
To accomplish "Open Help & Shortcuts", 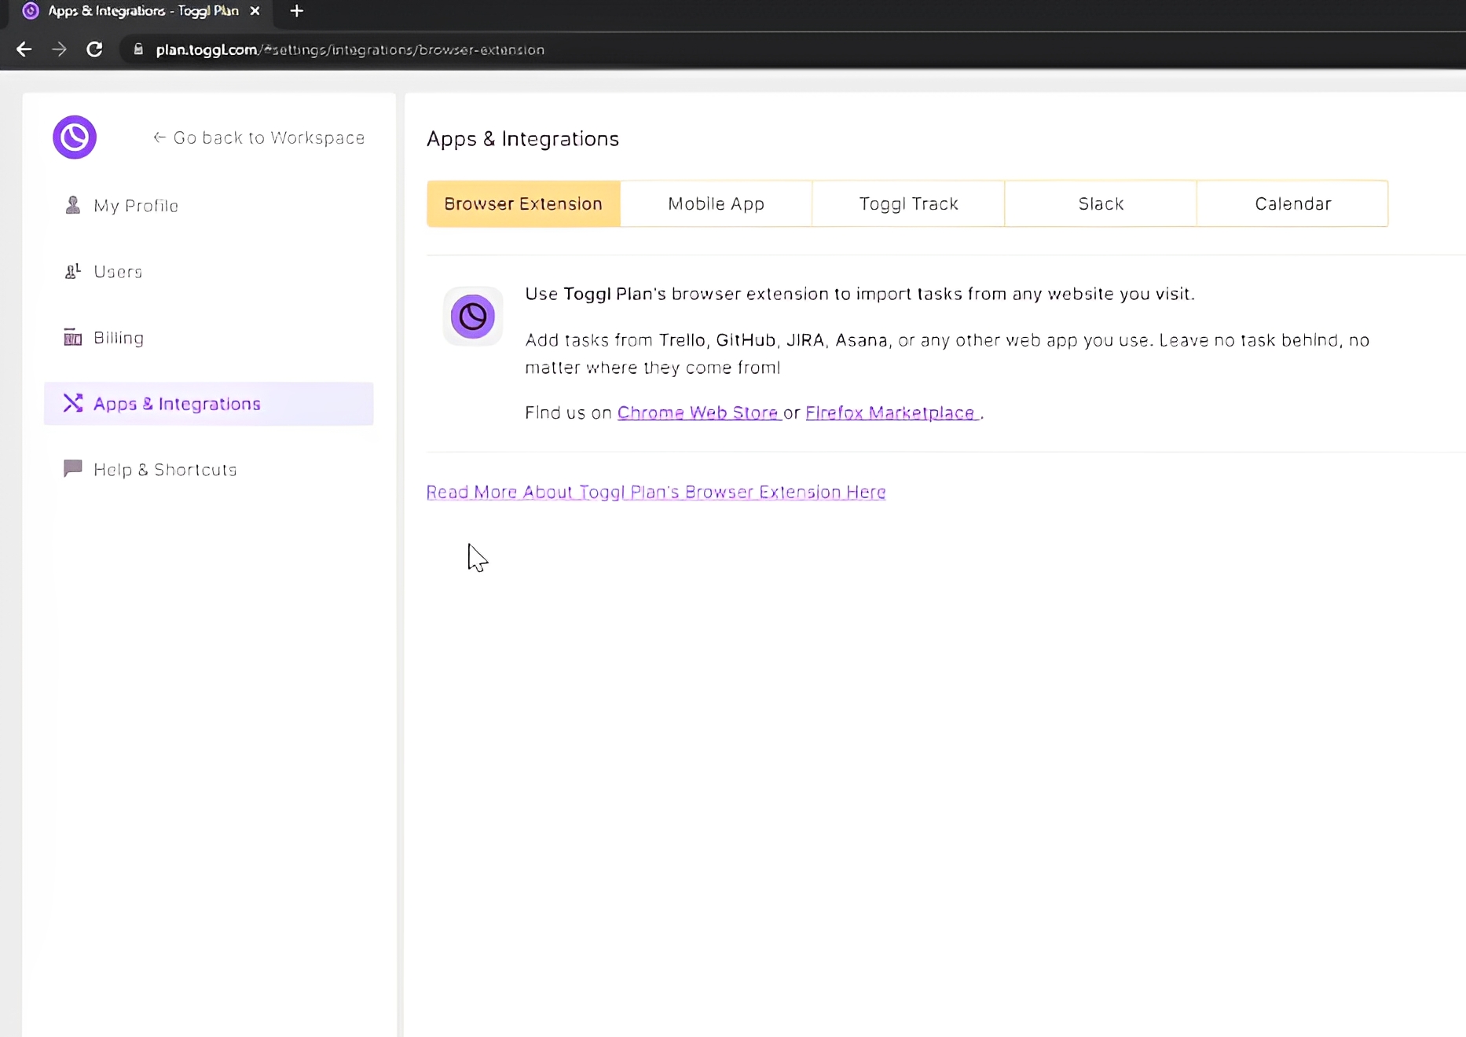I will (208, 469).
